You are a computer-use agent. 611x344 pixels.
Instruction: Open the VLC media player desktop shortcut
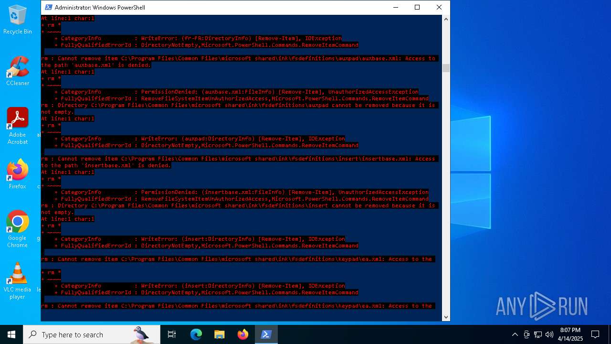click(18, 281)
